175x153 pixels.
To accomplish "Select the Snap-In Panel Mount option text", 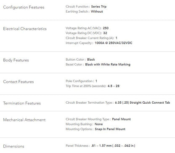I will pos(110,129).
